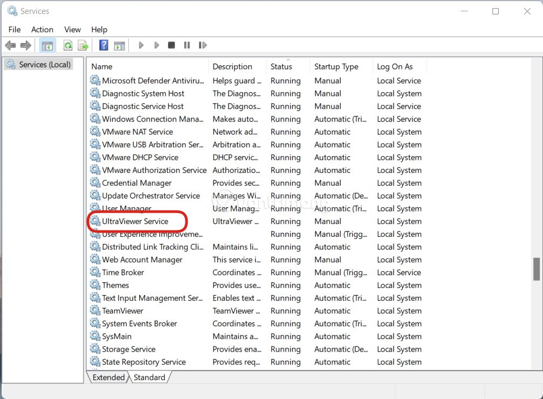Select Microsoft Defender Antivirus service row

tap(256, 81)
